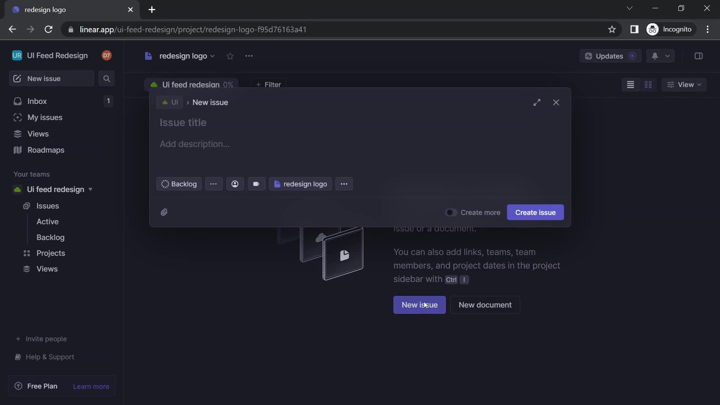
Task: Click the Issue title input field
Action: click(360, 123)
